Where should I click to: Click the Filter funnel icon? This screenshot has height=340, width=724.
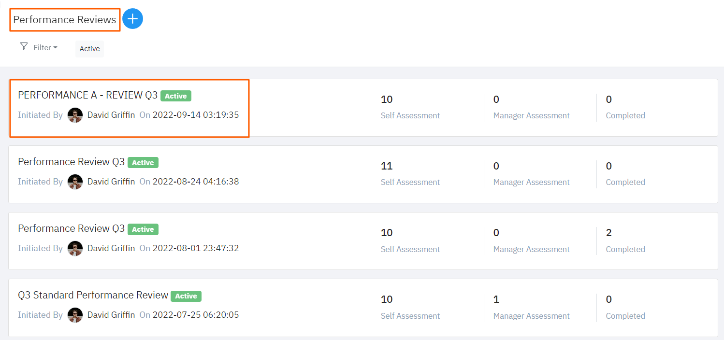[23, 47]
